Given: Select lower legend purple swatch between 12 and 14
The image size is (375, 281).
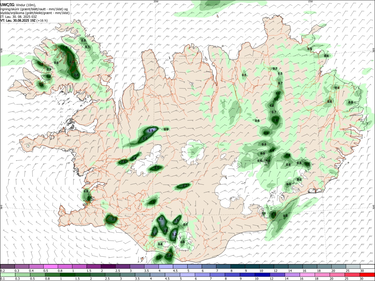Looking at the screenshot, I should click(277, 275).
